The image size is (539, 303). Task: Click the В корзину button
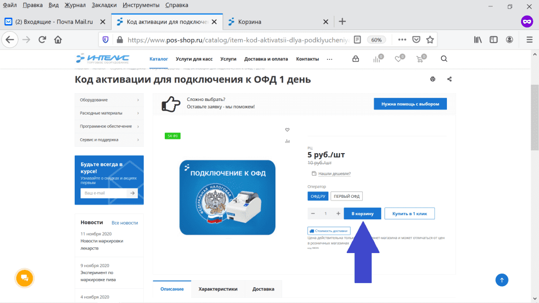point(363,214)
